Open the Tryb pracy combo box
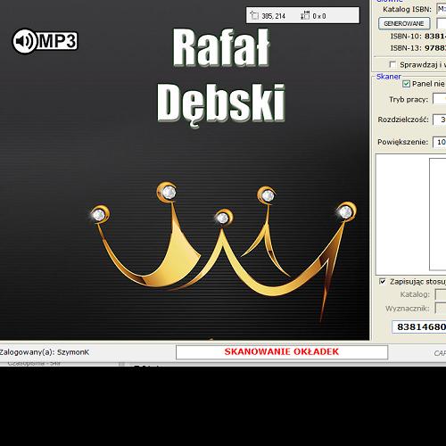 pyautogui.click(x=440, y=99)
